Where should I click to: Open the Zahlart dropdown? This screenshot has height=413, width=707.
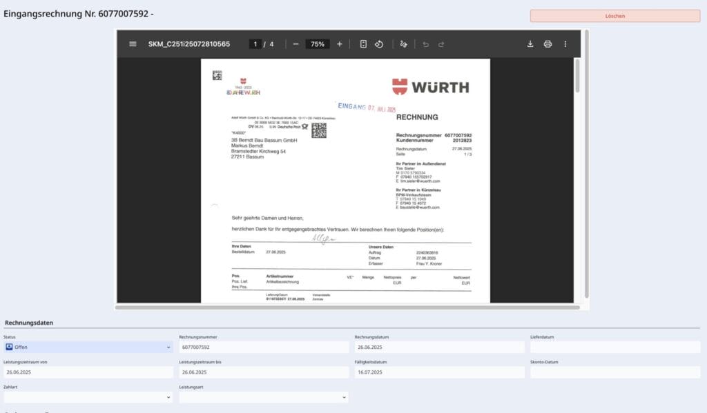[88, 396]
